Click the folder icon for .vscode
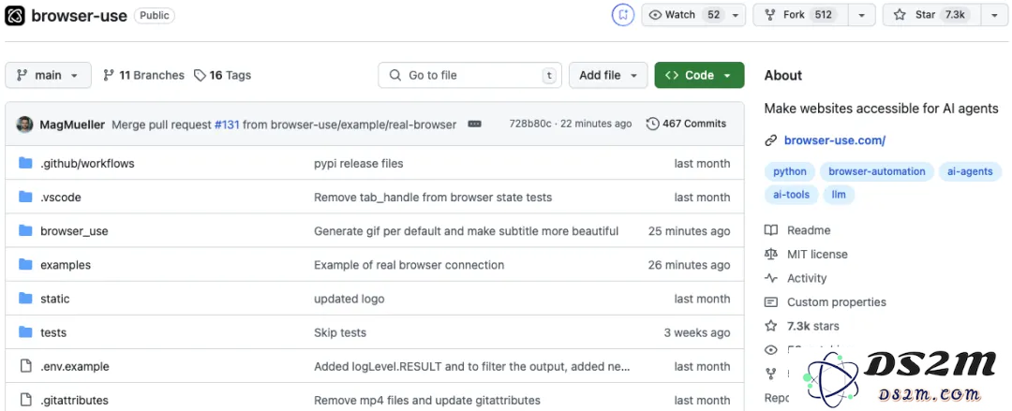Image resolution: width=1012 pixels, height=411 pixels. [x=26, y=197]
